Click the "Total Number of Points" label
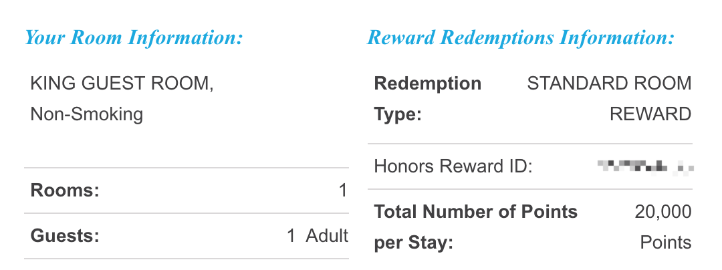The height and width of the screenshot is (270, 722). (476, 213)
